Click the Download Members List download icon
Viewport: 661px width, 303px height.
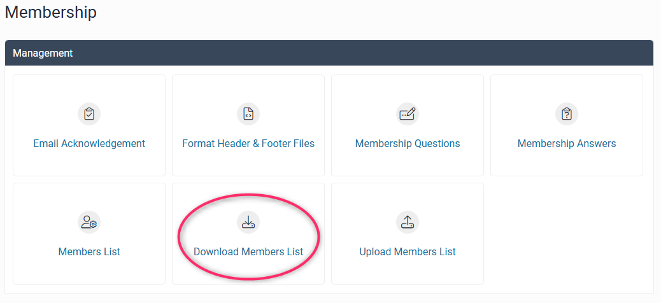click(x=248, y=222)
